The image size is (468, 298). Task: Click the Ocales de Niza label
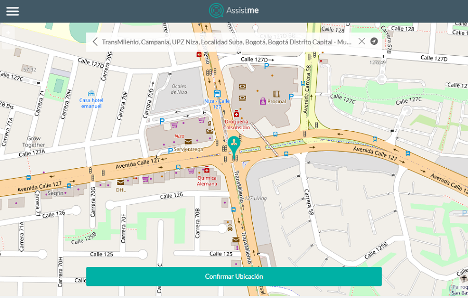(x=179, y=89)
